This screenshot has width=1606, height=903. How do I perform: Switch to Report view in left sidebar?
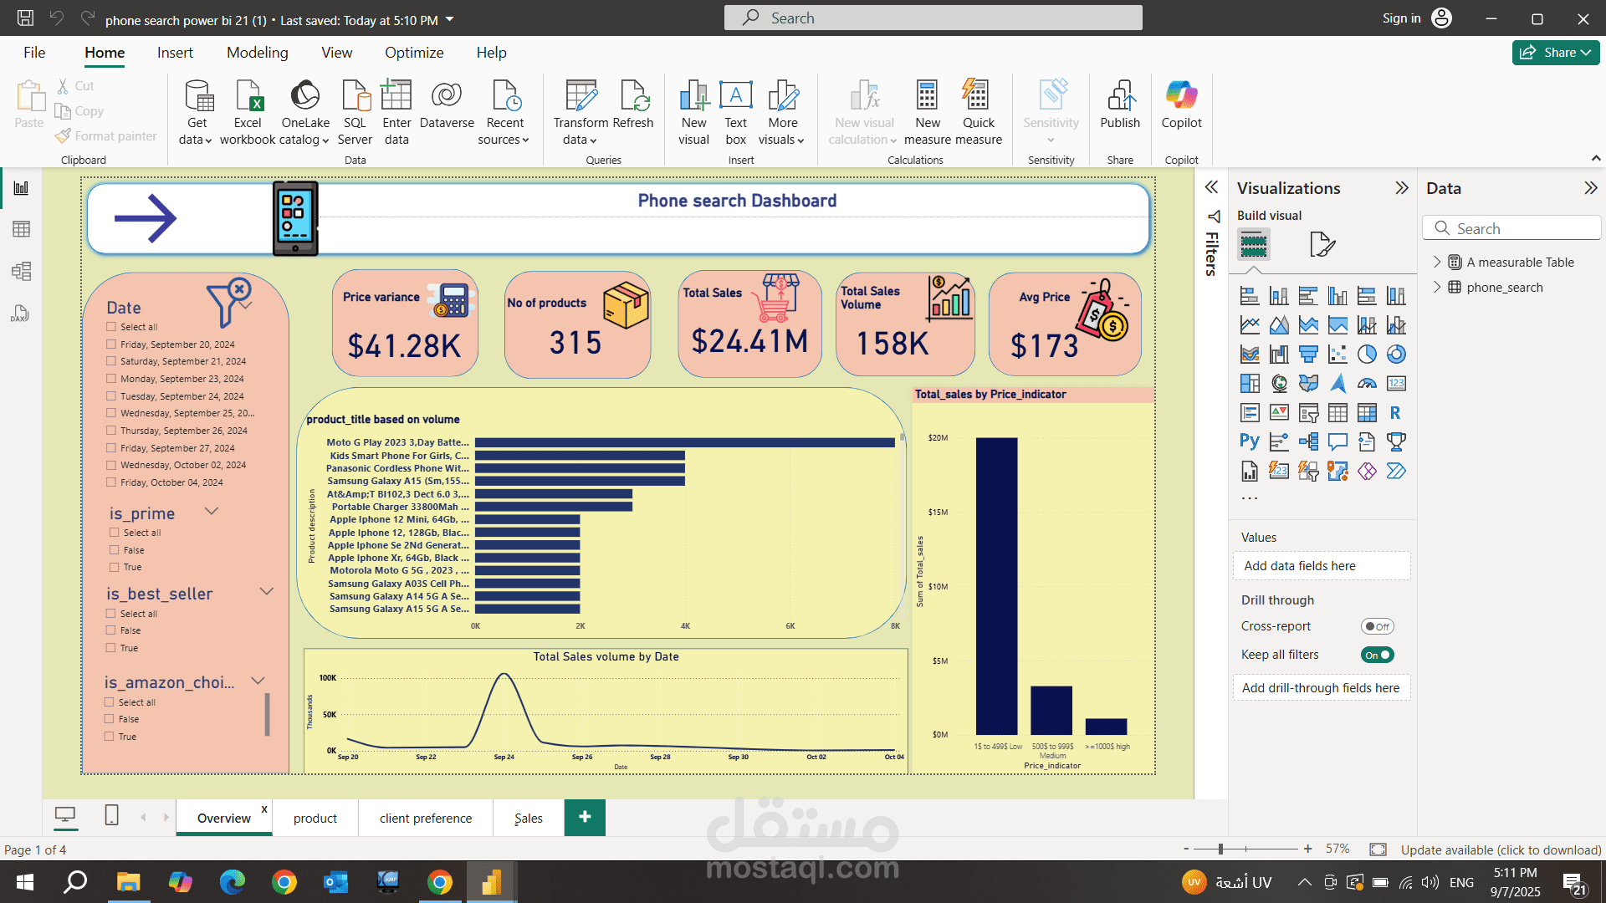pos(21,188)
